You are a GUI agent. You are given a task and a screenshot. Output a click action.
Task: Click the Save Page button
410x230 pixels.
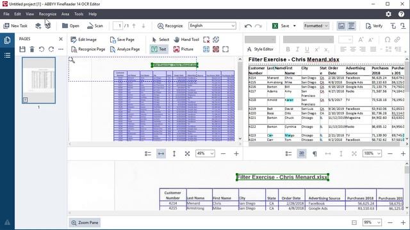pos(122,40)
